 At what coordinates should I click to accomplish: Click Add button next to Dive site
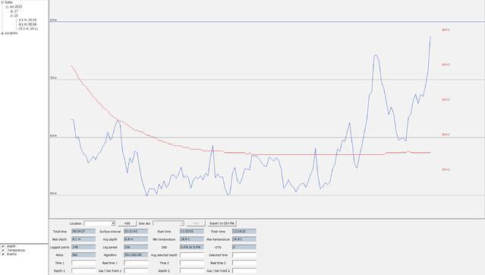click(196, 223)
